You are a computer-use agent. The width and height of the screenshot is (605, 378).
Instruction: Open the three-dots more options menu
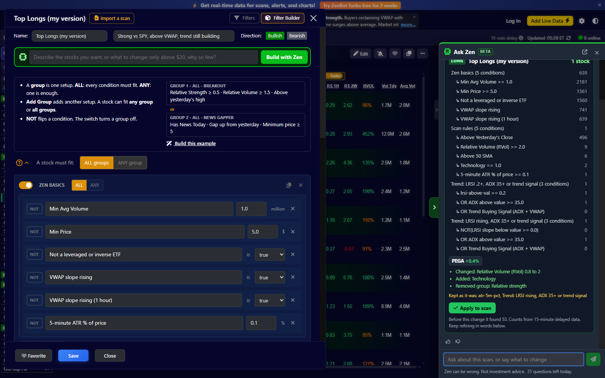423,54
